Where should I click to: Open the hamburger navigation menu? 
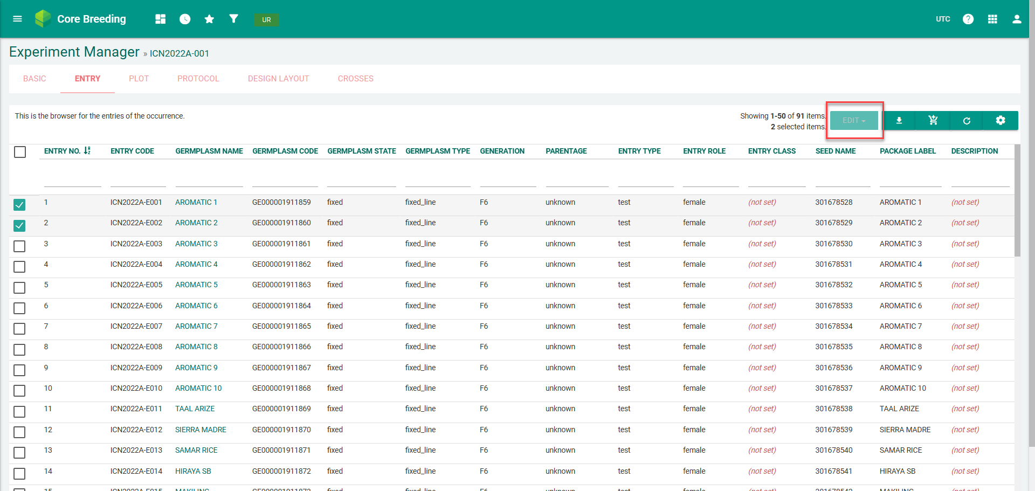click(x=17, y=19)
